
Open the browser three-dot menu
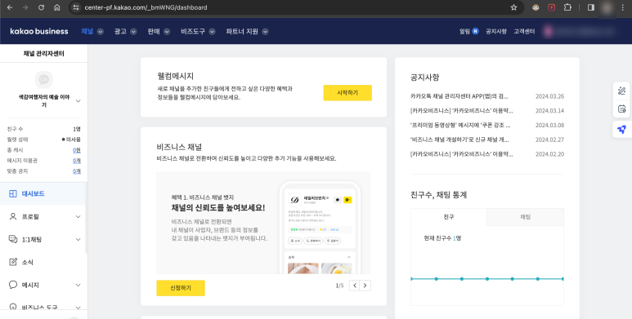(623, 7)
